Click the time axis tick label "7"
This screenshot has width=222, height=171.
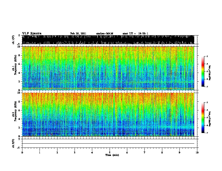[x=145, y=153]
